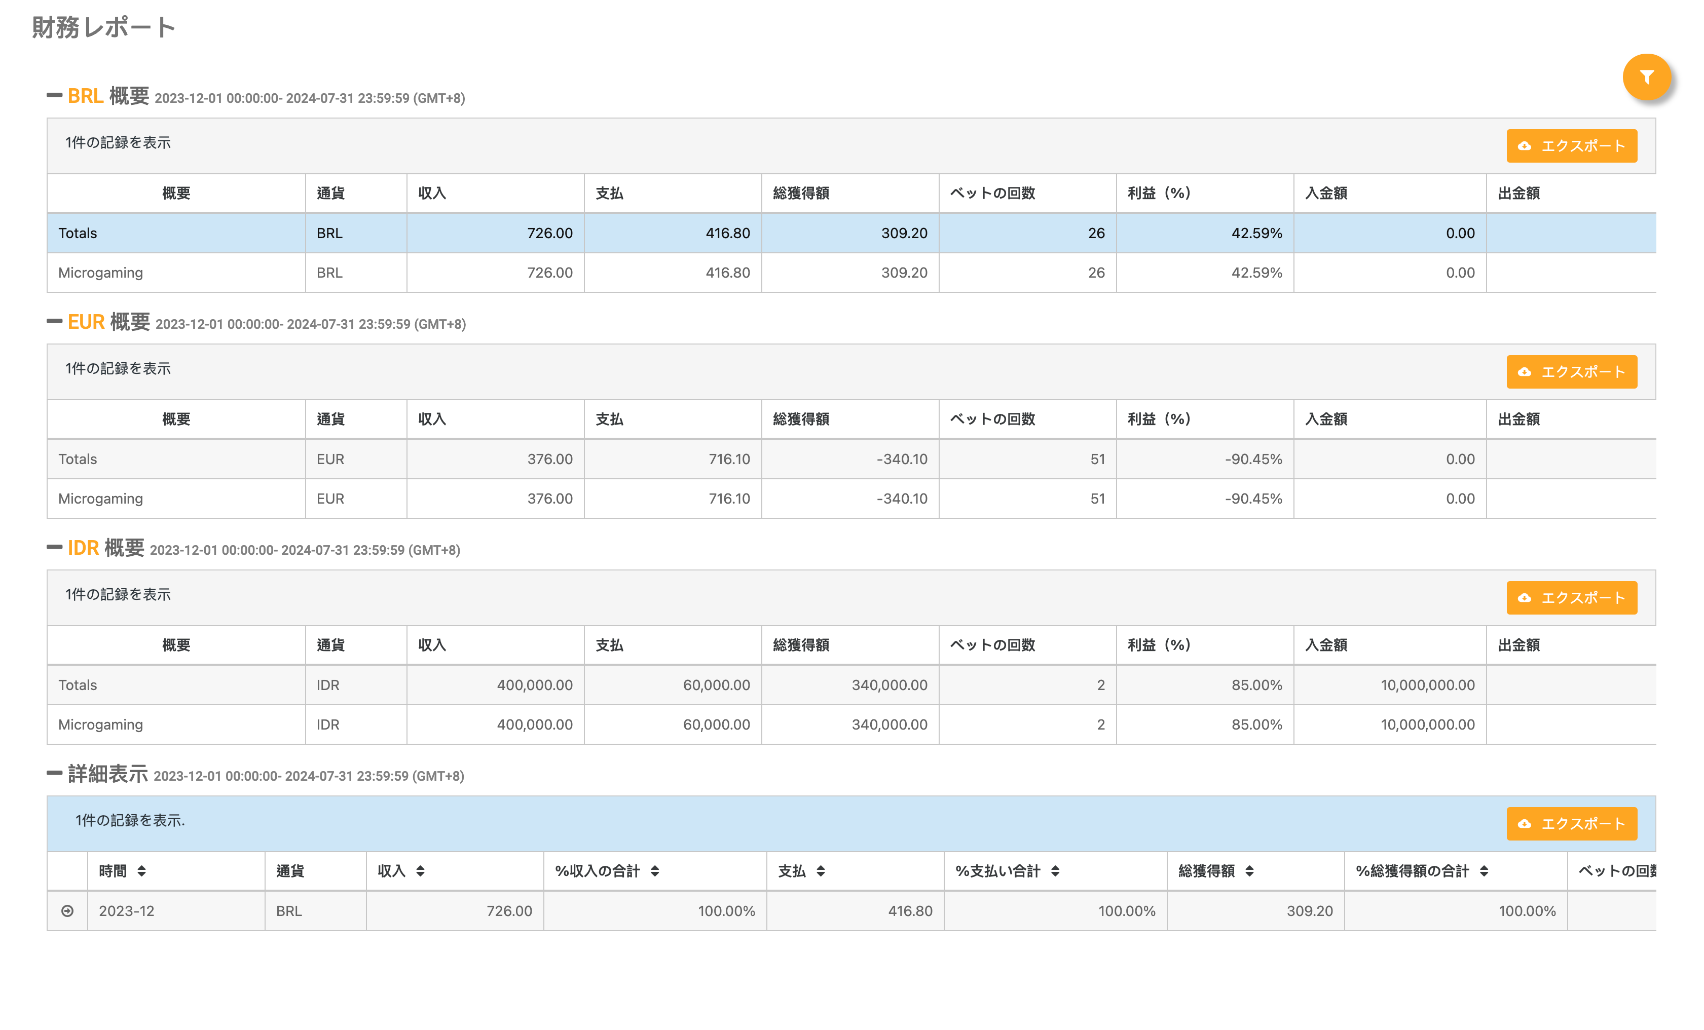The height and width of the screenshot is (1030, 1704).
Task: Click エクスポート button in IDR section
Action: (x=1571, y=598)
